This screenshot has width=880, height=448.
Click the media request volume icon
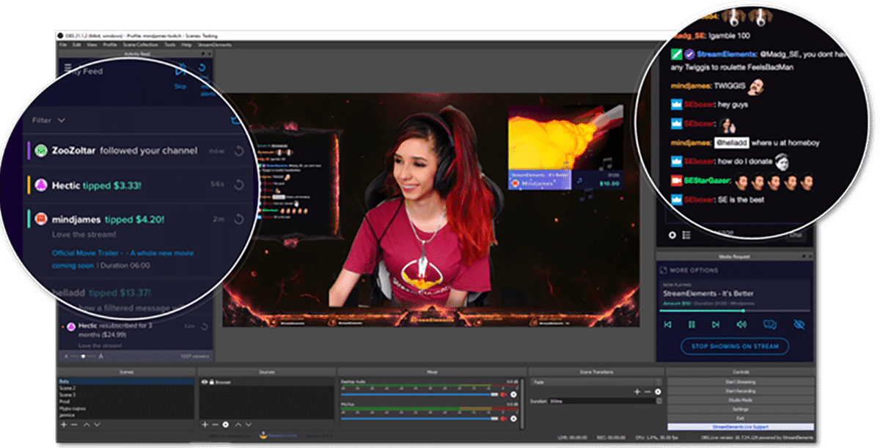[741, 324]
